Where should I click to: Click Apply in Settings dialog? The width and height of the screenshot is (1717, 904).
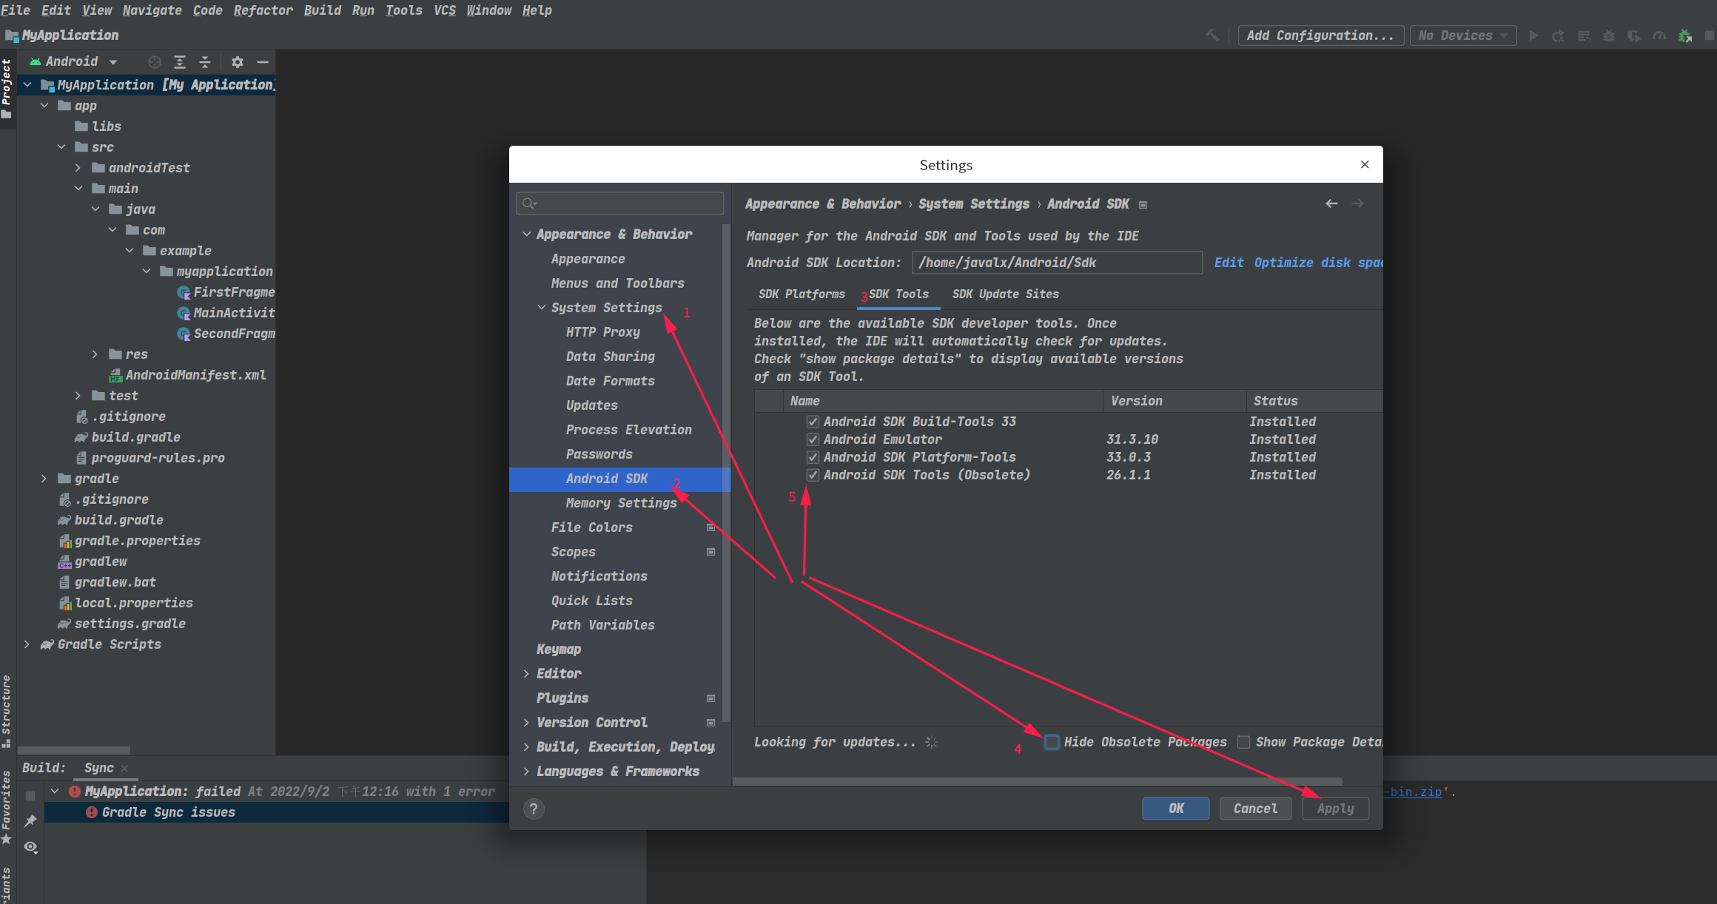click(1335, 809)
